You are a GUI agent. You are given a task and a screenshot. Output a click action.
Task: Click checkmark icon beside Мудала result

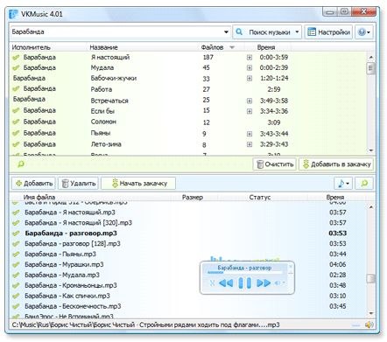click(x=16, y=68)
